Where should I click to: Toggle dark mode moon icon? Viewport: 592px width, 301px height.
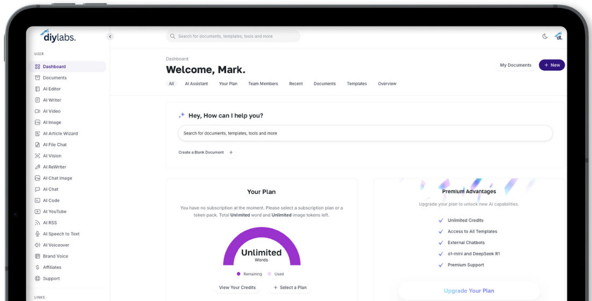[x=545, y=36]
